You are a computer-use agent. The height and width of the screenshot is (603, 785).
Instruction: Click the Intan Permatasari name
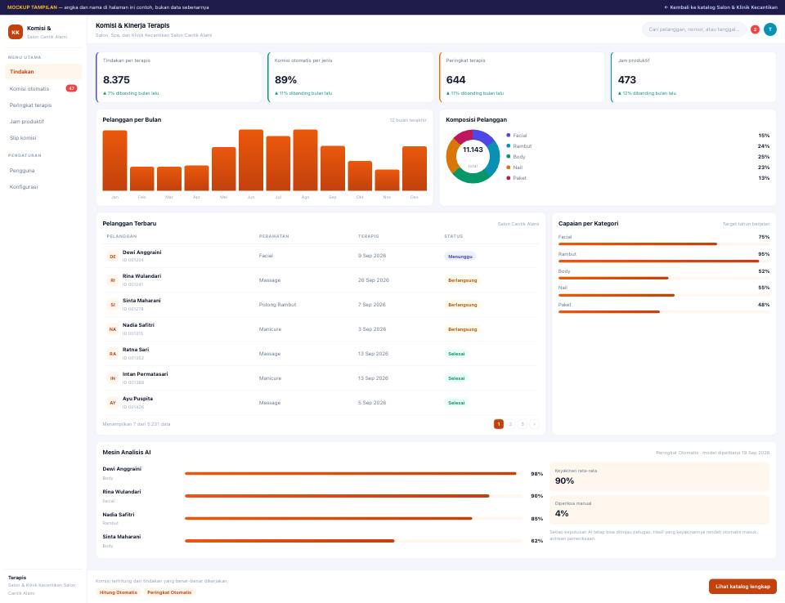146,374
